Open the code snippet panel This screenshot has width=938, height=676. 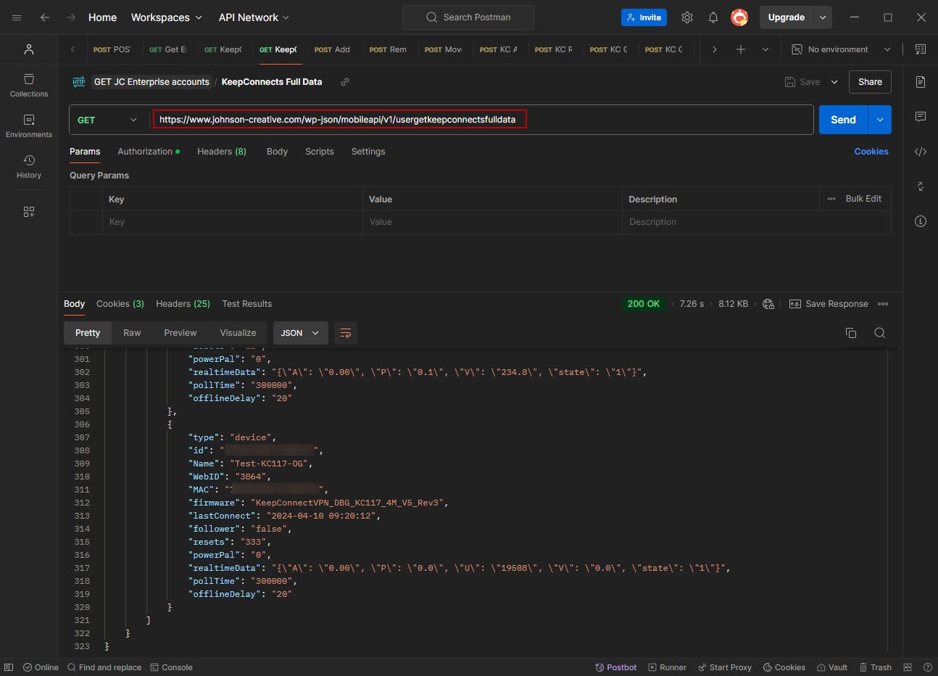tap(920, 152)
